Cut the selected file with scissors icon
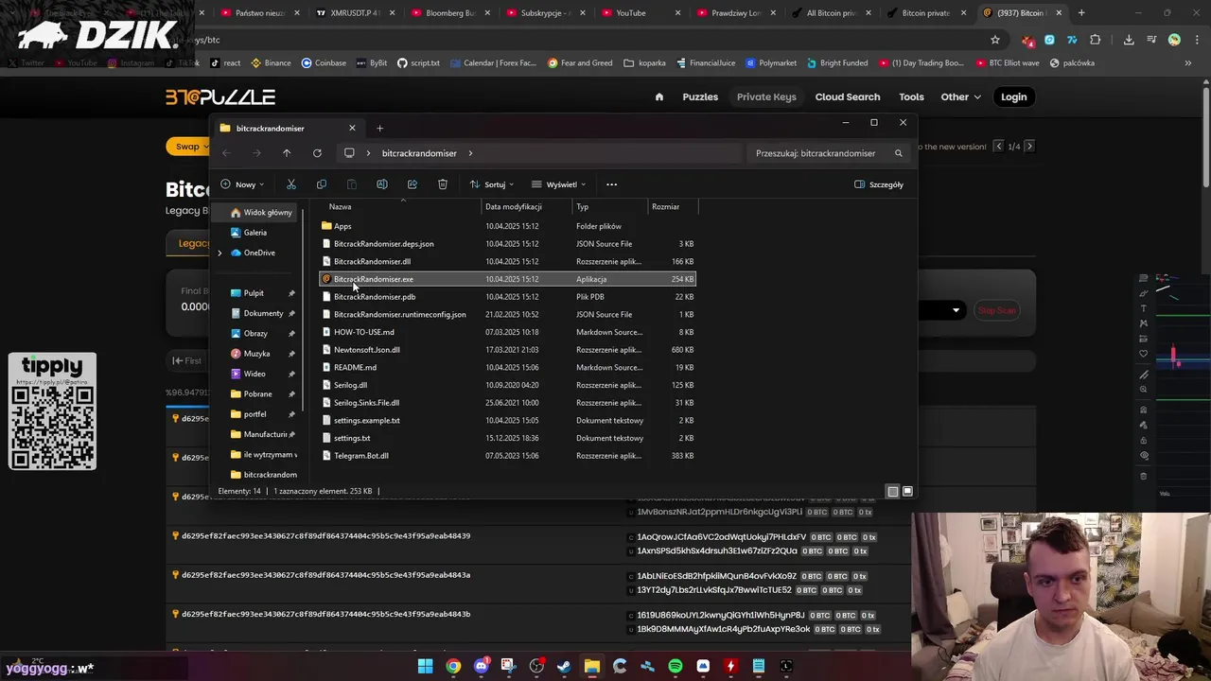This screenshot has width=1211, height=681. 291,184
